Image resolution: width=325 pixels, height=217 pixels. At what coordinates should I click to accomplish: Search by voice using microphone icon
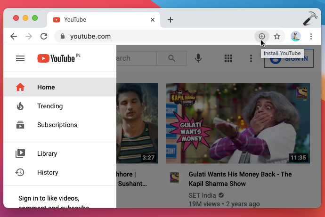(198, 58)
